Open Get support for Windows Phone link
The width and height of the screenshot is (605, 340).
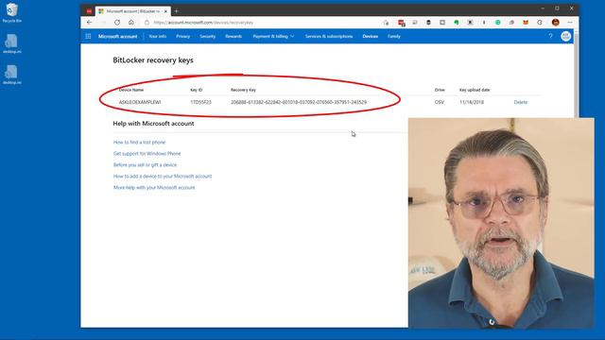147,153
